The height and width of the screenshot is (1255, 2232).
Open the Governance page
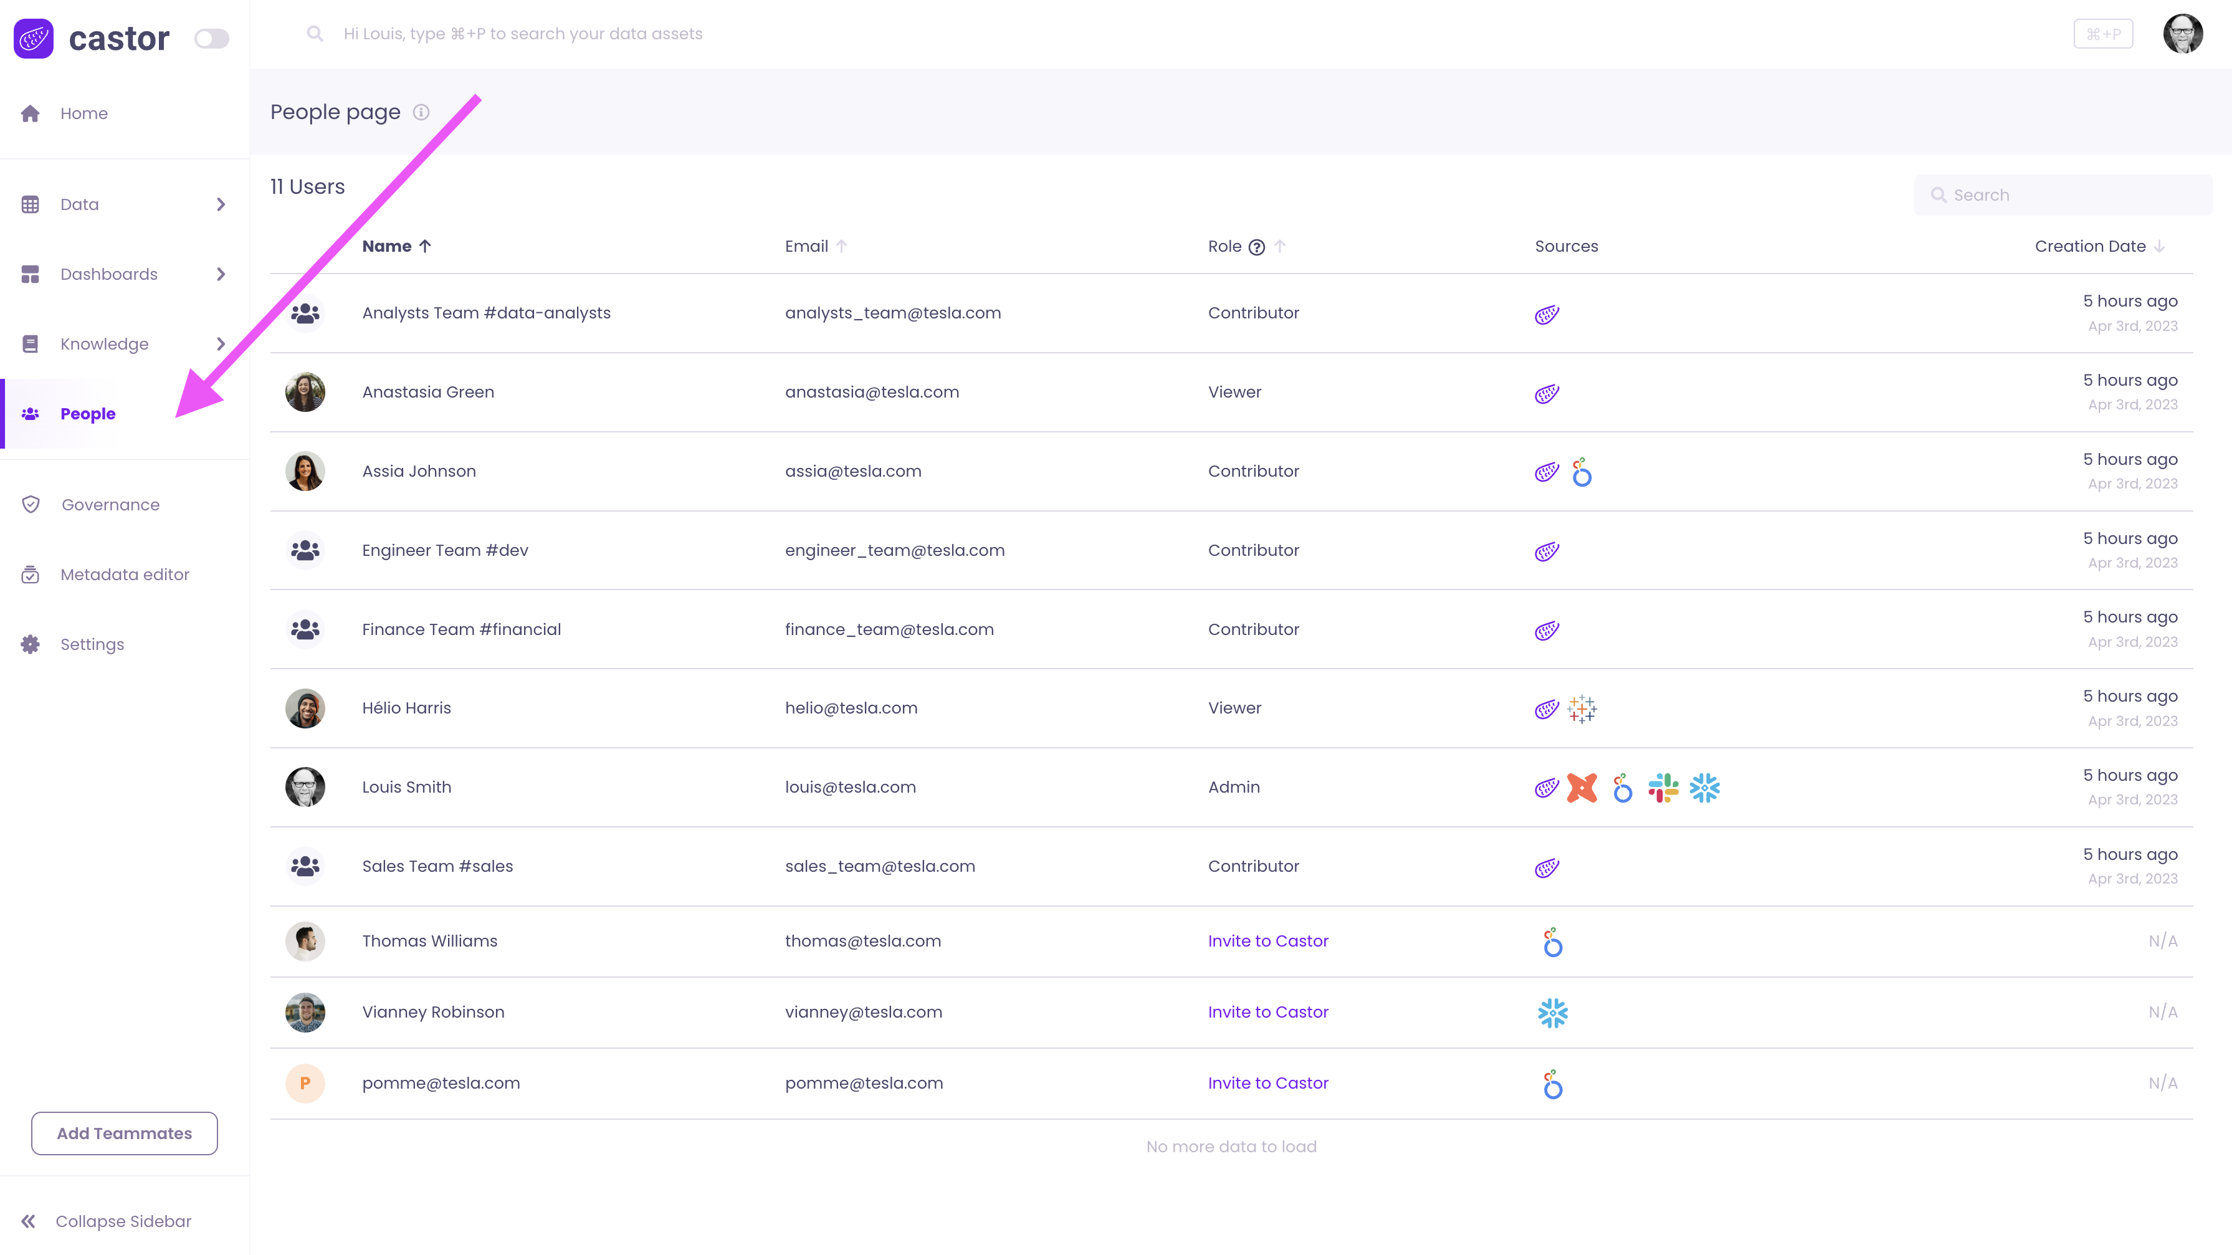pos(110,504)
